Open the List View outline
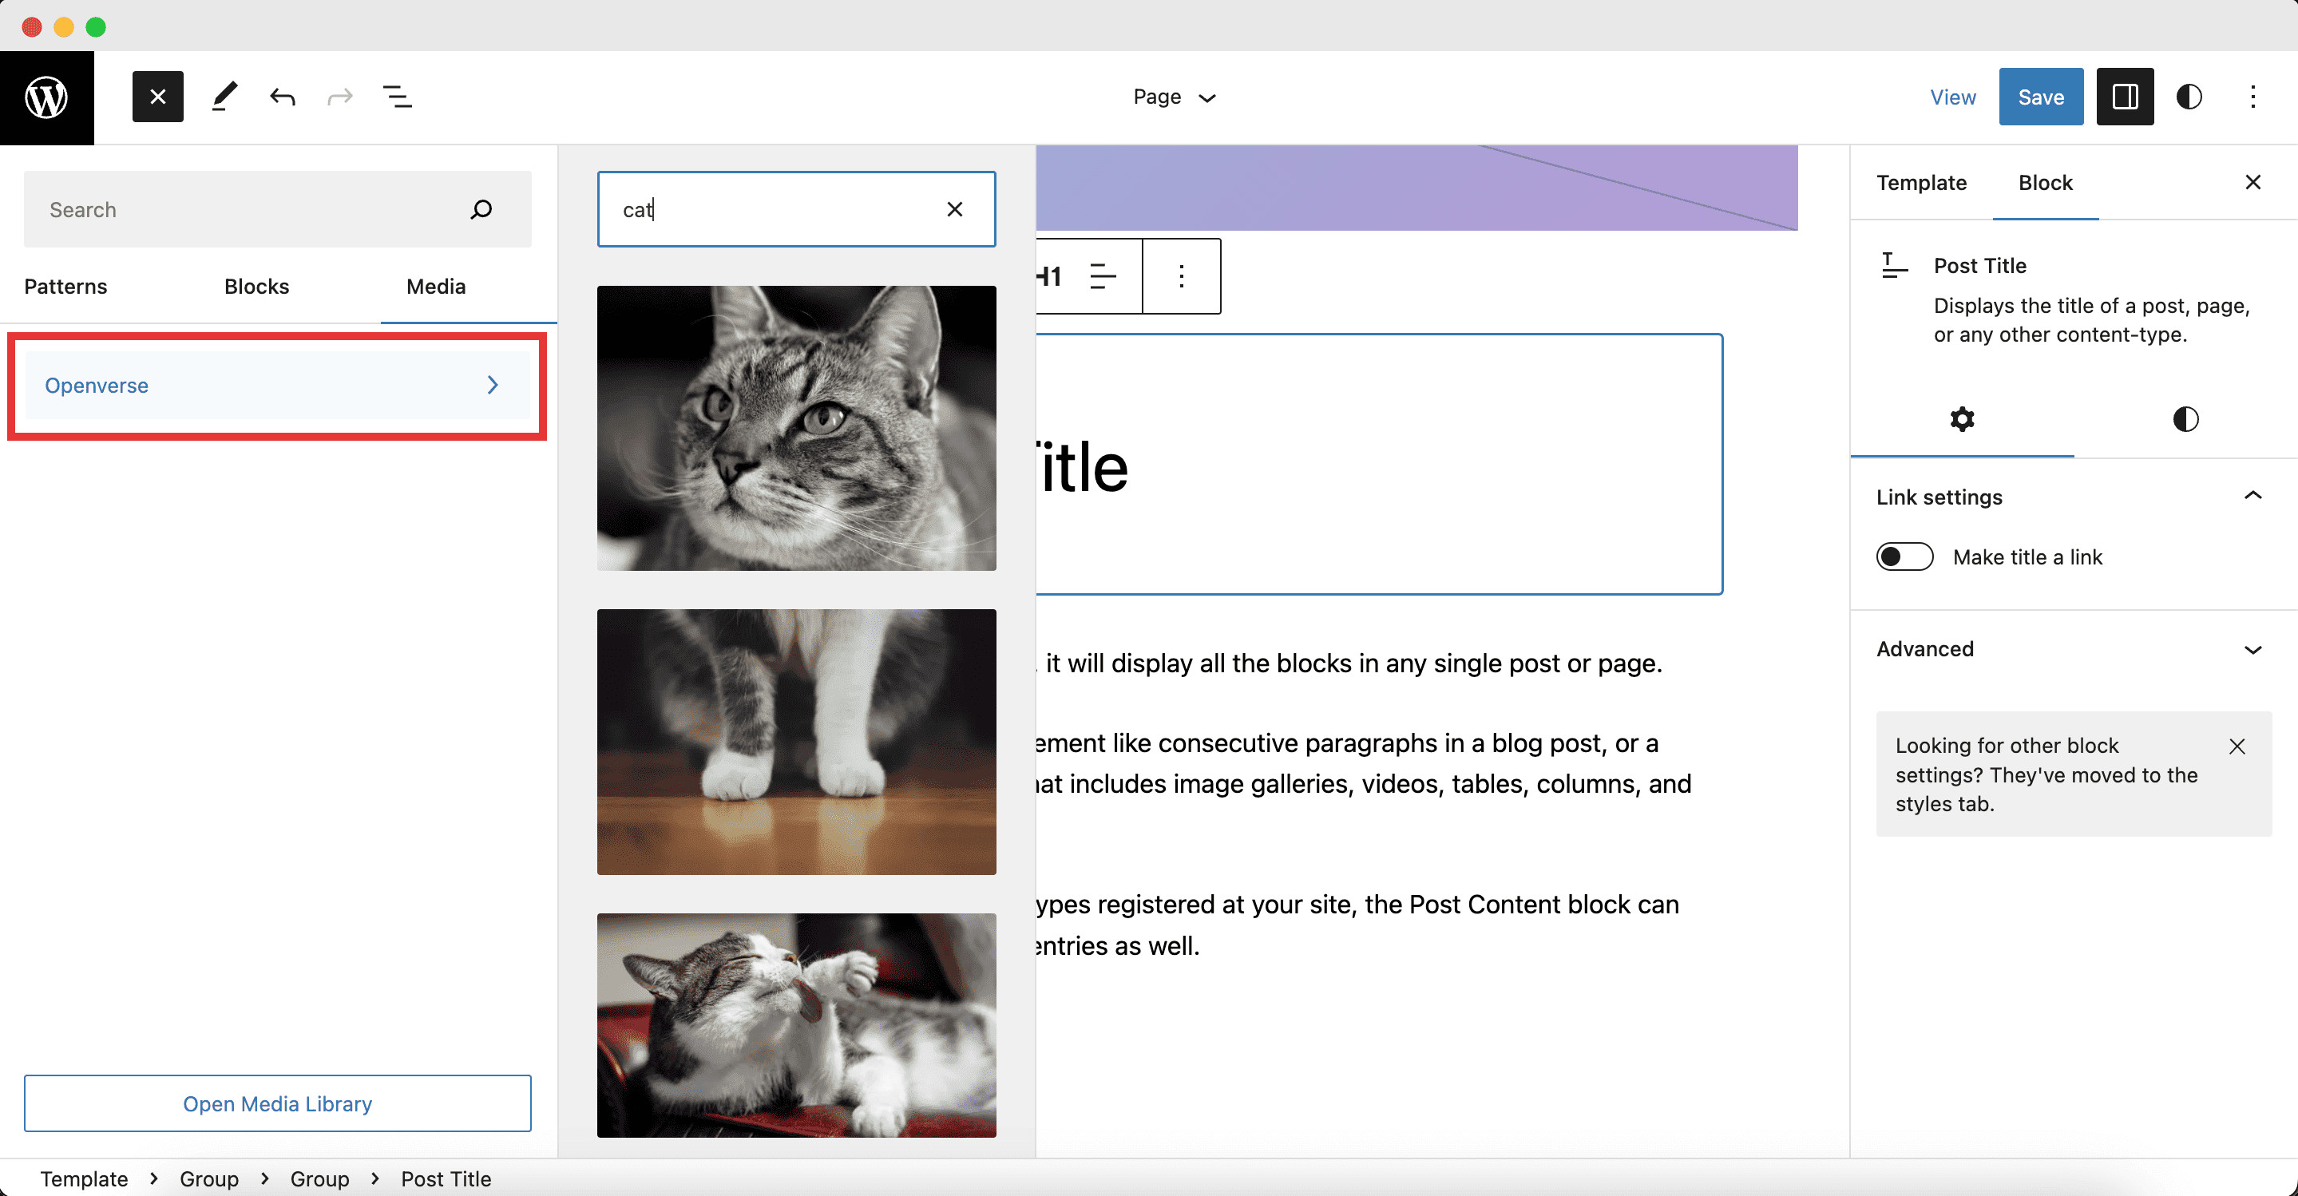Screen dimensions: 2298x1196 coord(398,97)
